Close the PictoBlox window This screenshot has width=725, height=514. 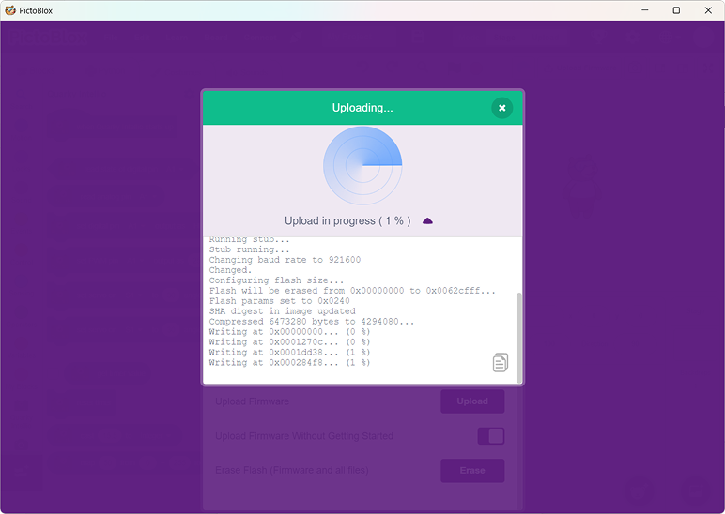click(x=708, y=10)
